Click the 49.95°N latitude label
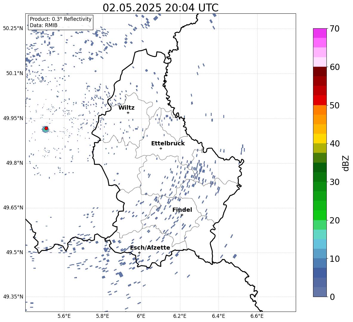The width and height of the screenshot is (353, 322). pyautogui.click(x=13, y=118)
